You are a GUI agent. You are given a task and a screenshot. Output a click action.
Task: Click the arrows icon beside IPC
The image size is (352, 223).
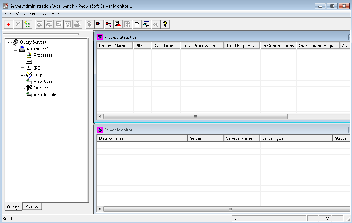(29, 68)
